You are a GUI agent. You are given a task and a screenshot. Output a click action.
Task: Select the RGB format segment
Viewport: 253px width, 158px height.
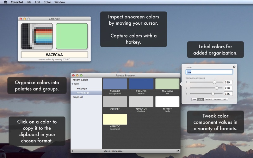coord(200,100)
